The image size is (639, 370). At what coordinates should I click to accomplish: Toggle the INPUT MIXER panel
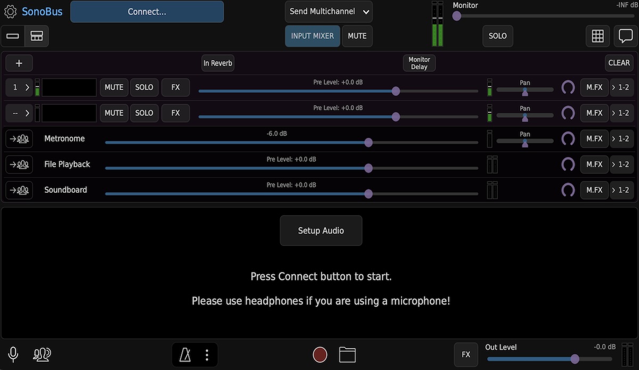pos(313,36)
